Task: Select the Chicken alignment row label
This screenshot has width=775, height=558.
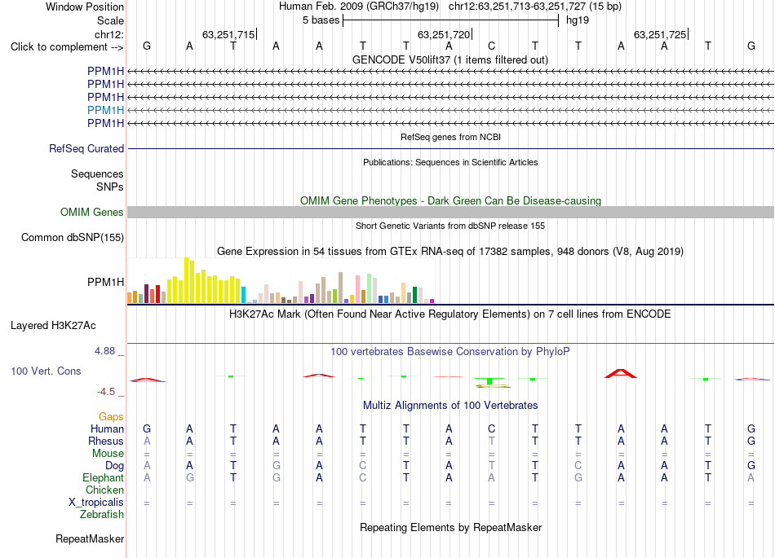Action: [x=104, y=490]
